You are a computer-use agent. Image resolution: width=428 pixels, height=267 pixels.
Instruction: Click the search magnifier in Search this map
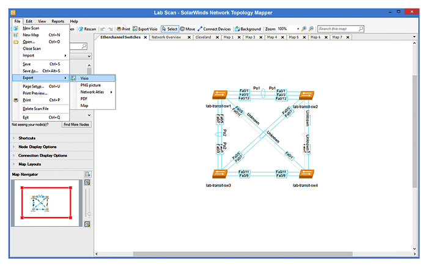[361, 29]
